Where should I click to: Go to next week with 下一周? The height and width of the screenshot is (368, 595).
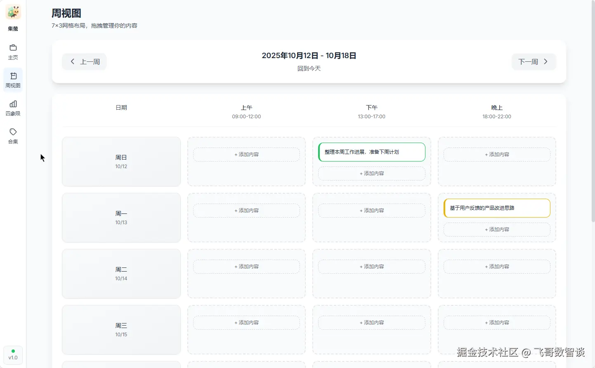coord(534,61)
